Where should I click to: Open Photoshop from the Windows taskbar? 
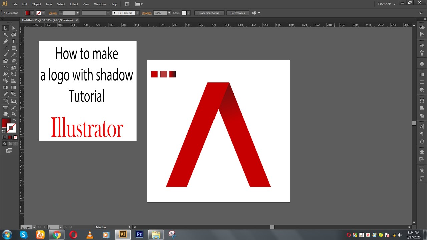tap(139, 235)
